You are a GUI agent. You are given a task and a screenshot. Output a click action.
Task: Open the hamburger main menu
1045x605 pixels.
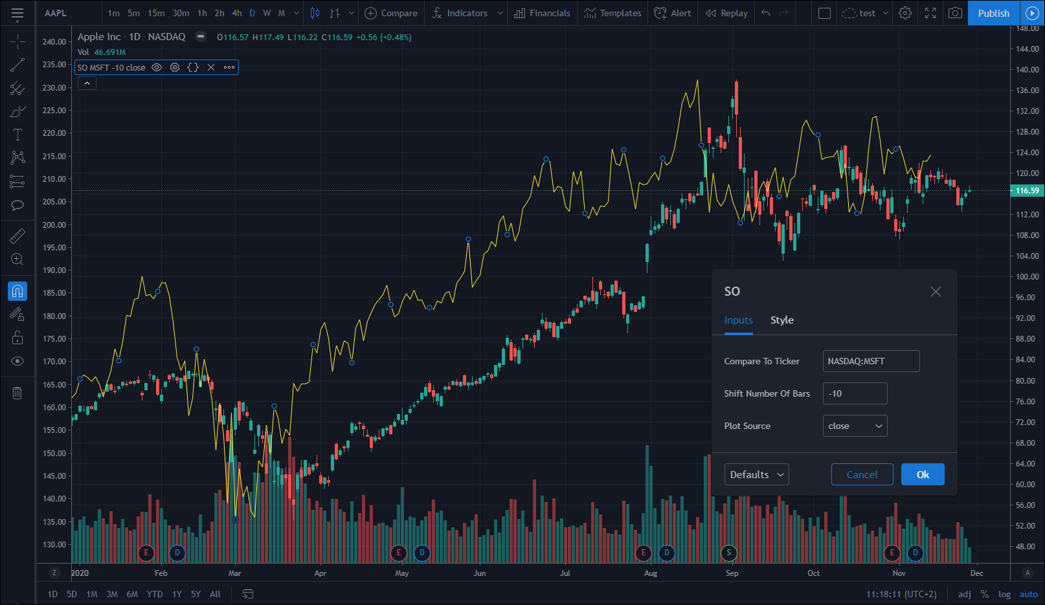17,13
